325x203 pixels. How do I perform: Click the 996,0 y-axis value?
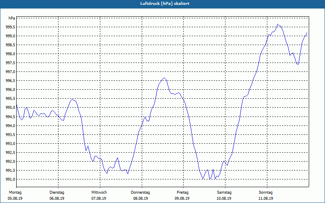11,90
